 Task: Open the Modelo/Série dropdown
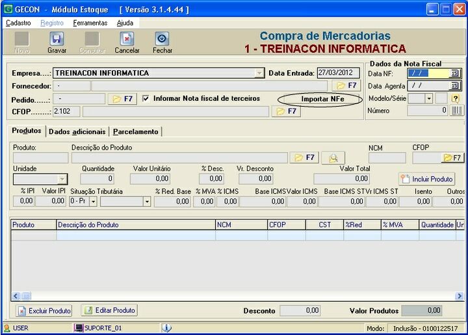point(429,98)
